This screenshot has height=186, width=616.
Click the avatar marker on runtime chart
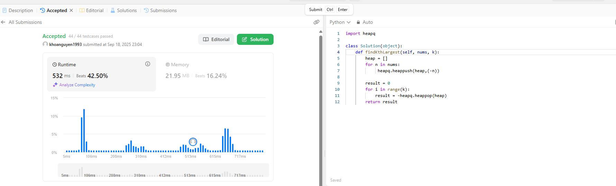193,141
